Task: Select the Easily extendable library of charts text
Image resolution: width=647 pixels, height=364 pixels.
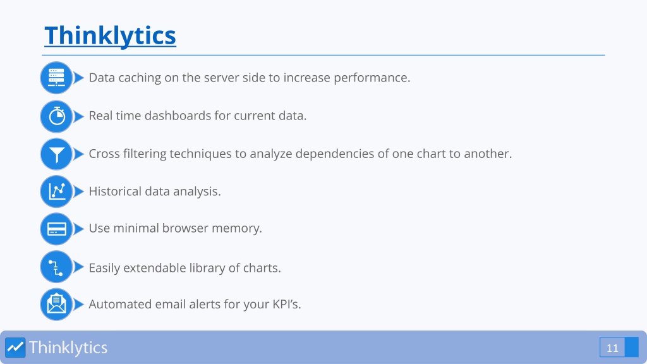Action: click(x=185, y=268)
